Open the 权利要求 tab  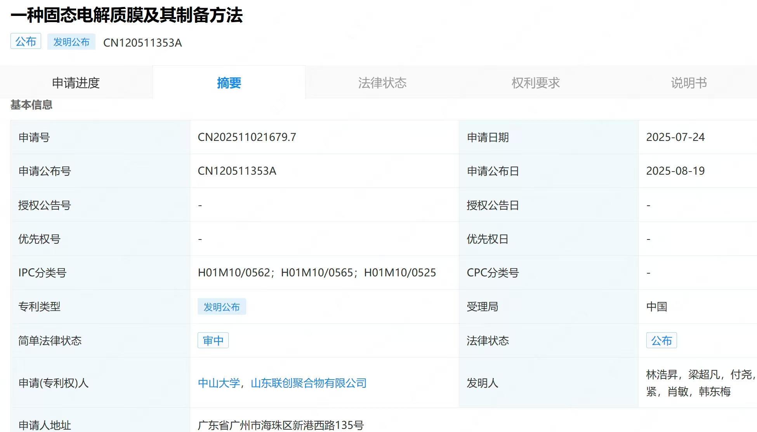coord(535,83)
